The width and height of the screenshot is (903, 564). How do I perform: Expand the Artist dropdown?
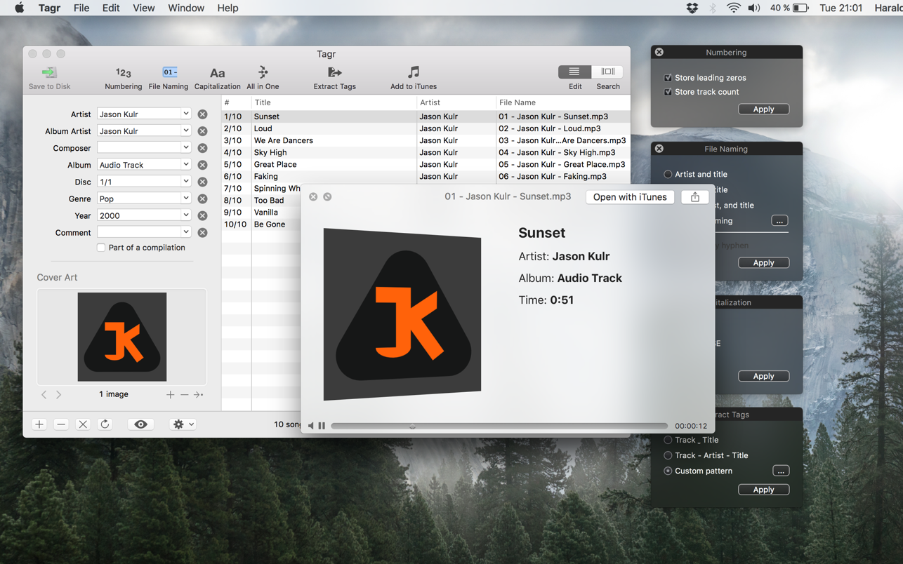click(185, 114)
